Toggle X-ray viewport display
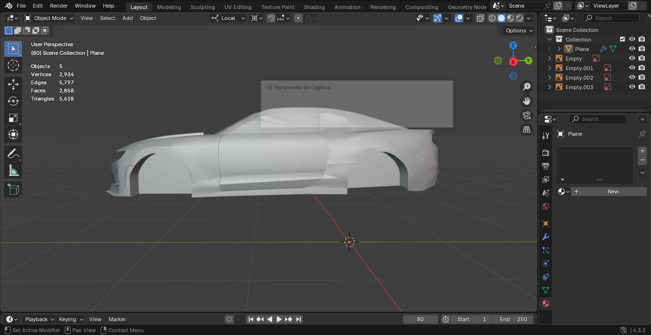This screenshot has width=651, height=335. tap(480, 18)
